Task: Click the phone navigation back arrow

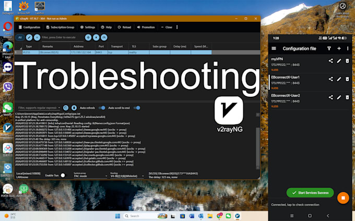Action: pos(328,216)
